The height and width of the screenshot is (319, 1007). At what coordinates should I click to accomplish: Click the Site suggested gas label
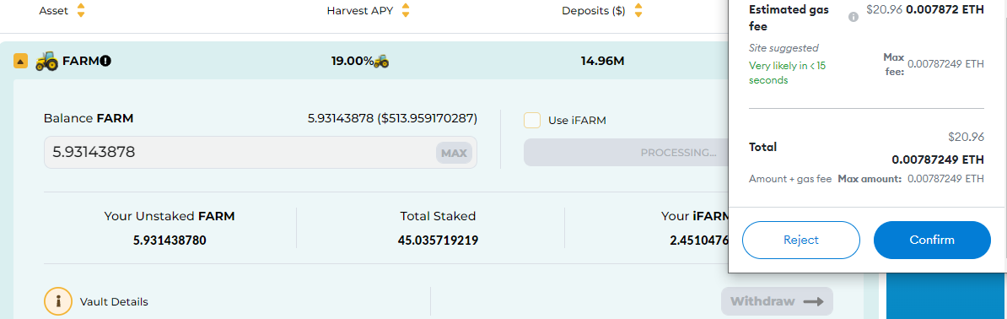point(784,47)
